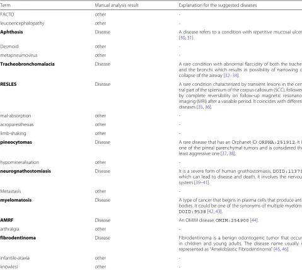Click 'other' result in FACTO row
302x270 pixels.
[x=100, y=15]
